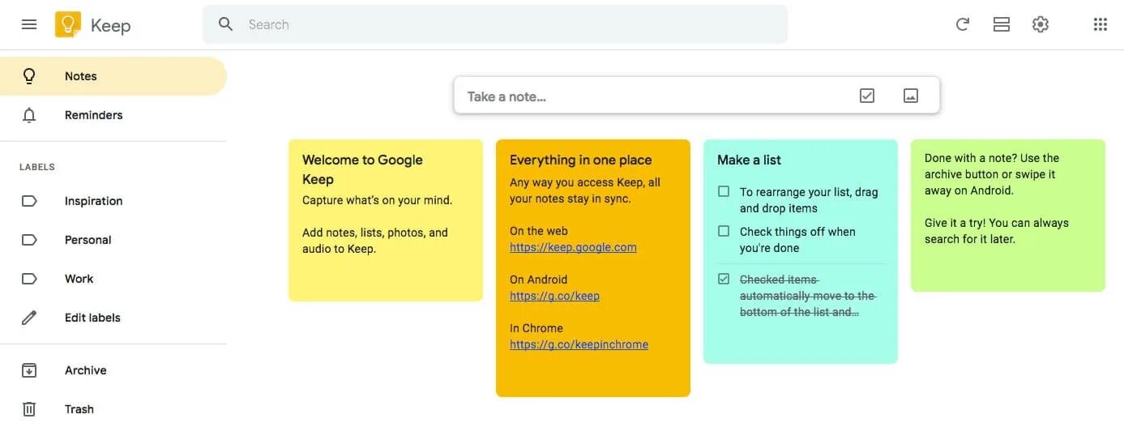1124x440 pixels.
Task: Switch to list view layout
Action: point(1002,24)
